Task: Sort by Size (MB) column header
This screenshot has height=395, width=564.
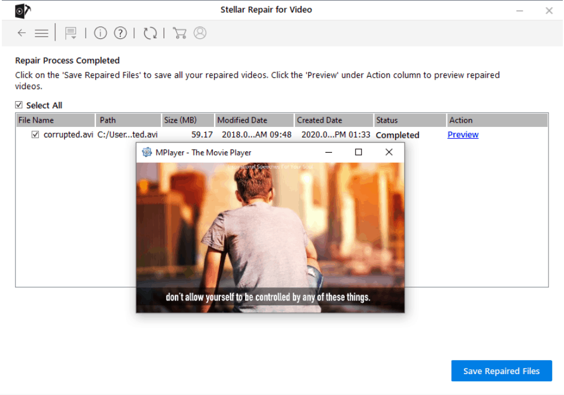Action: pos(187,120)
